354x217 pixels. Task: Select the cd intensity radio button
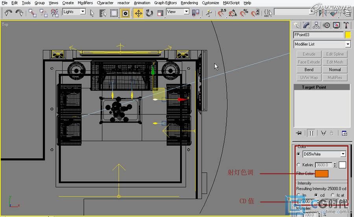(x=316, y=195)
